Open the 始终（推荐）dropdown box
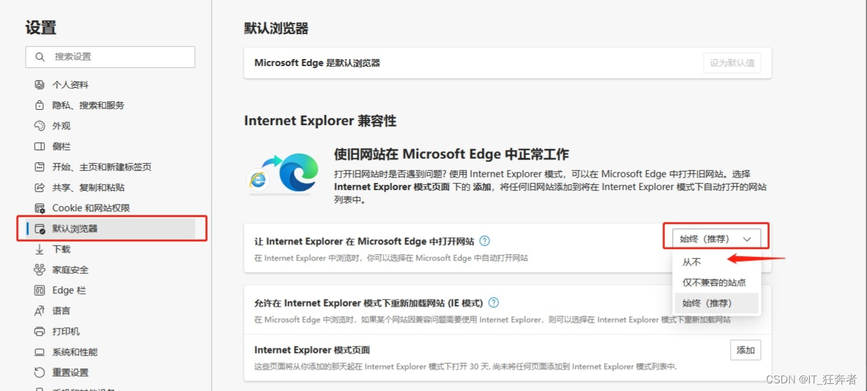 [x=716, y=239]
